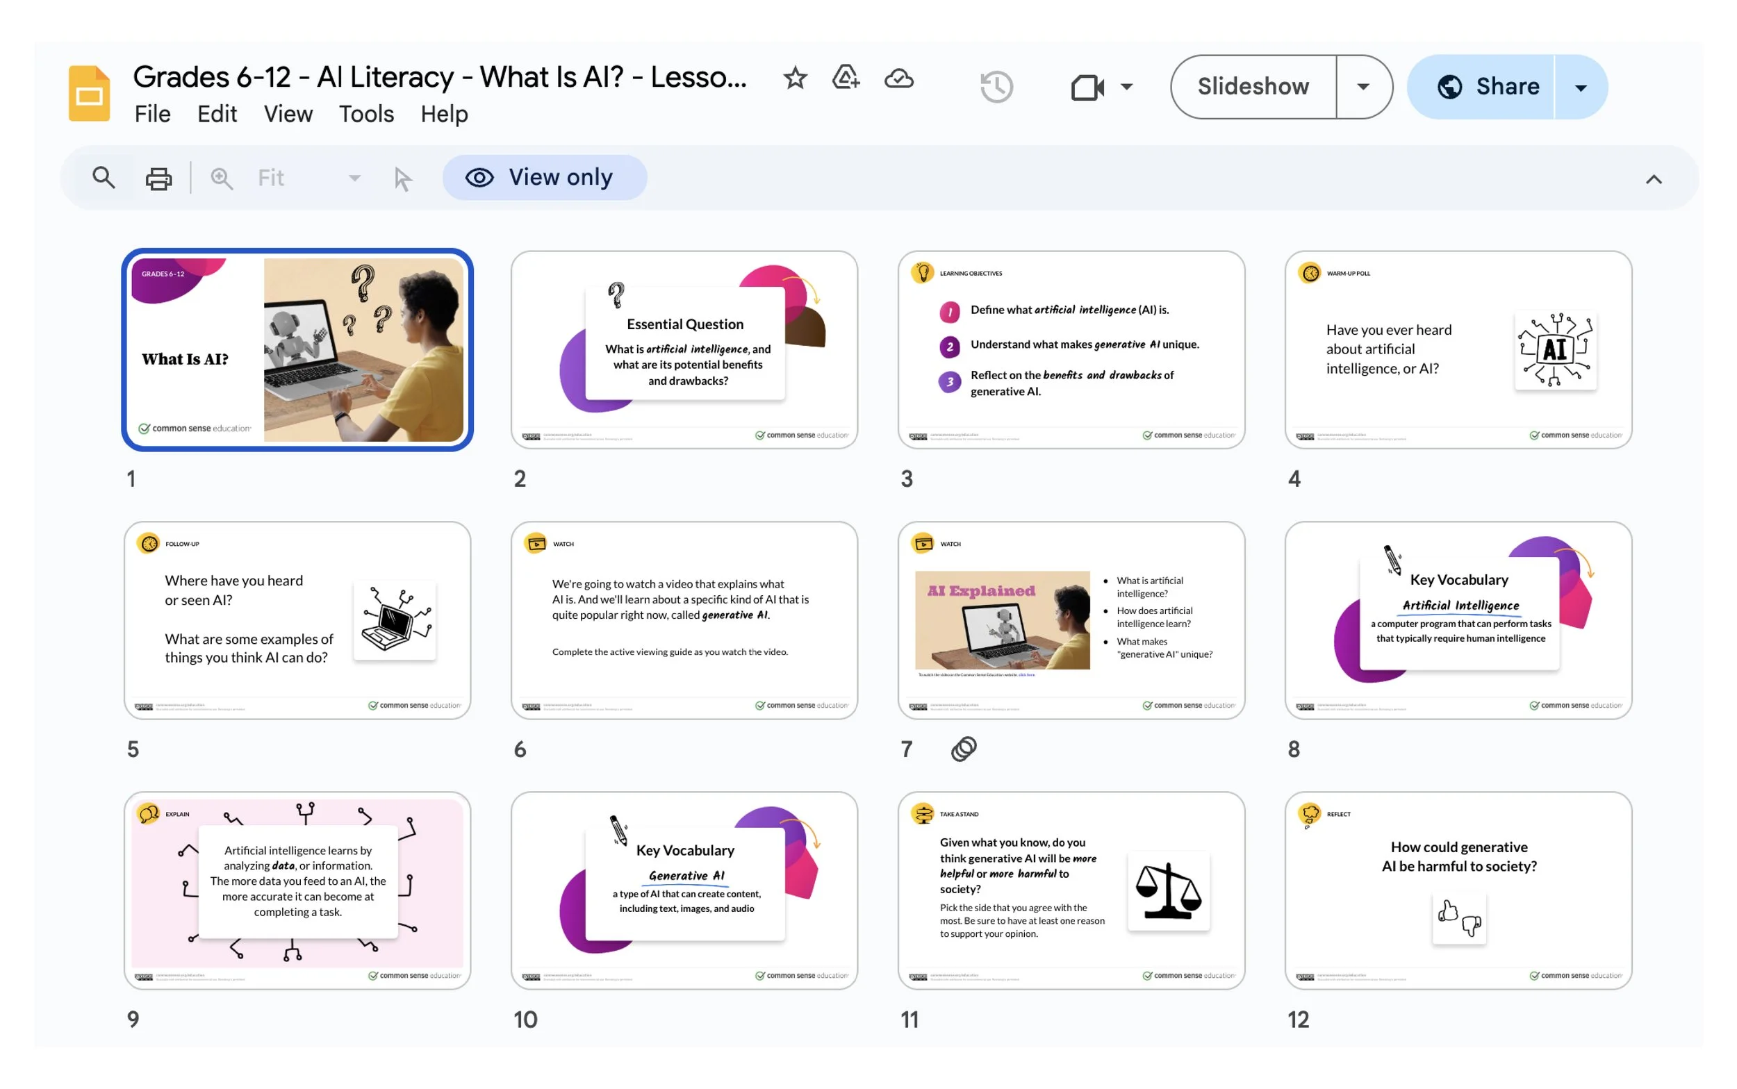Viewport: 1737px width, 1089px height.
Task: Collapse the toolbar with chevron up
Action: [x=1654, y=179]
